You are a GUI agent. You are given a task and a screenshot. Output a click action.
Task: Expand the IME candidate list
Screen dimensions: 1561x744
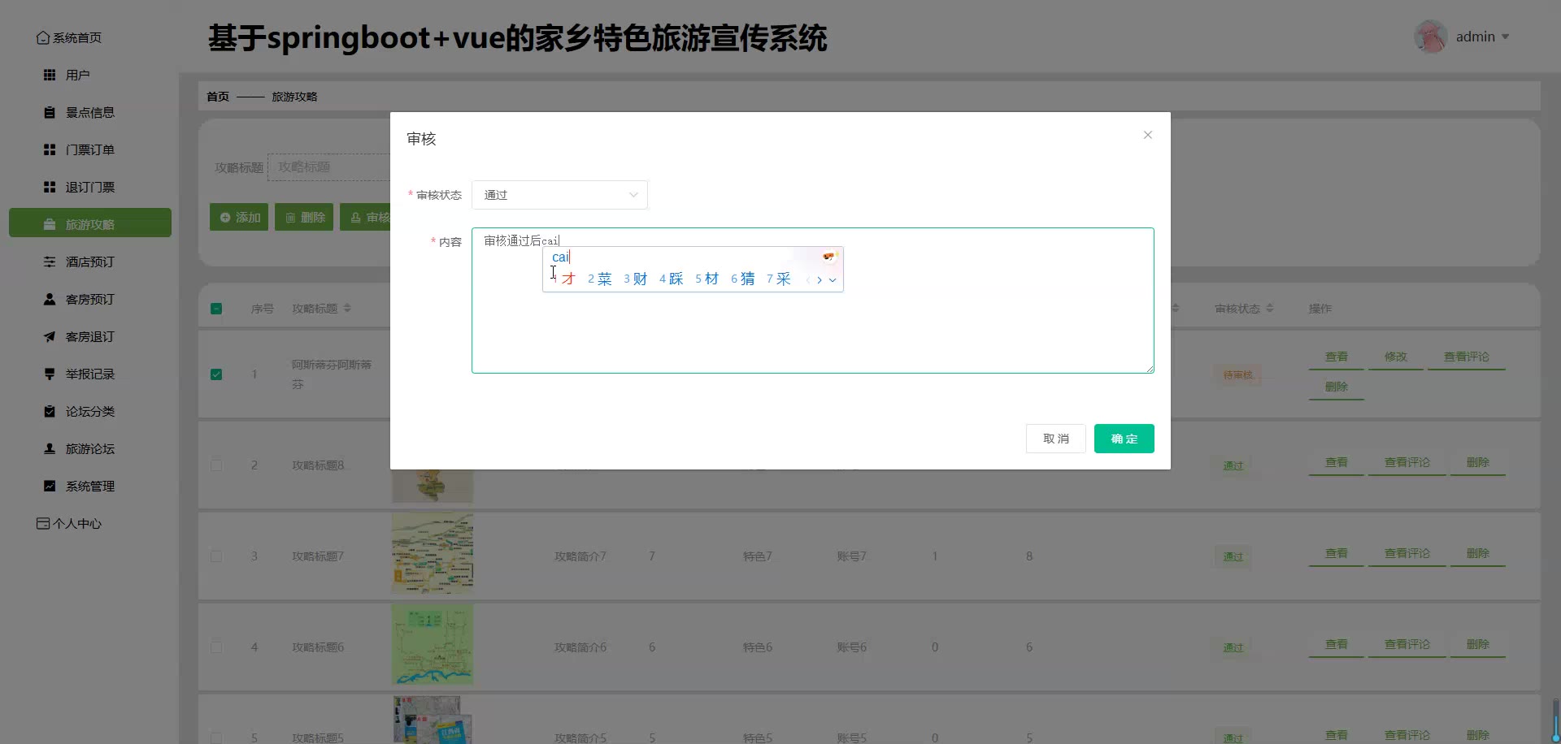point(833,280)
